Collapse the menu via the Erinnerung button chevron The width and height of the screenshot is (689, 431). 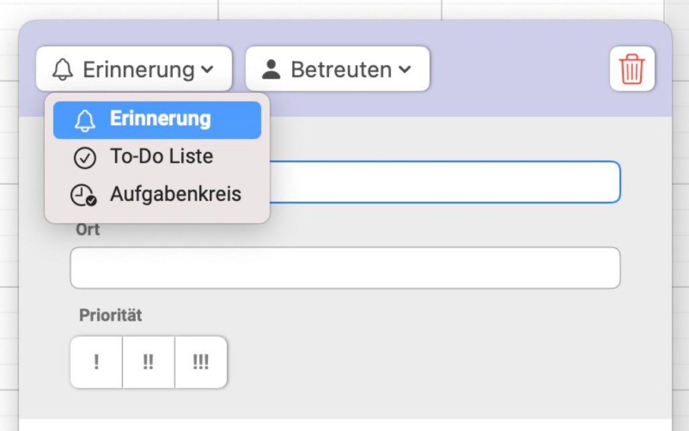[207, 69]
